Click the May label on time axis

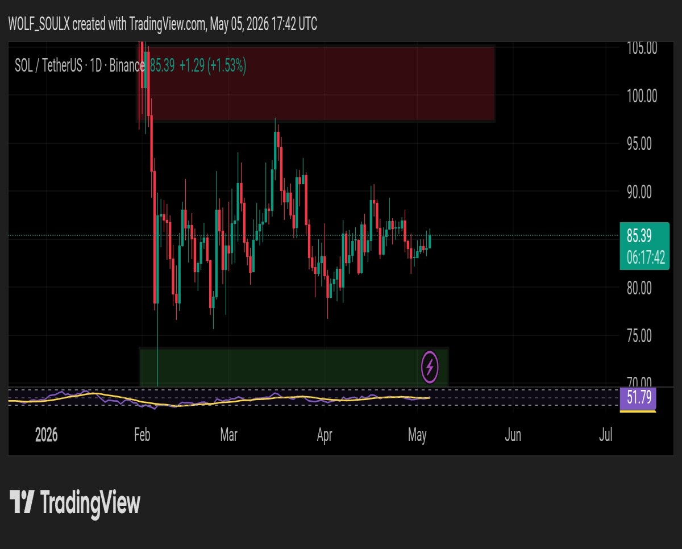coord(418,435)
